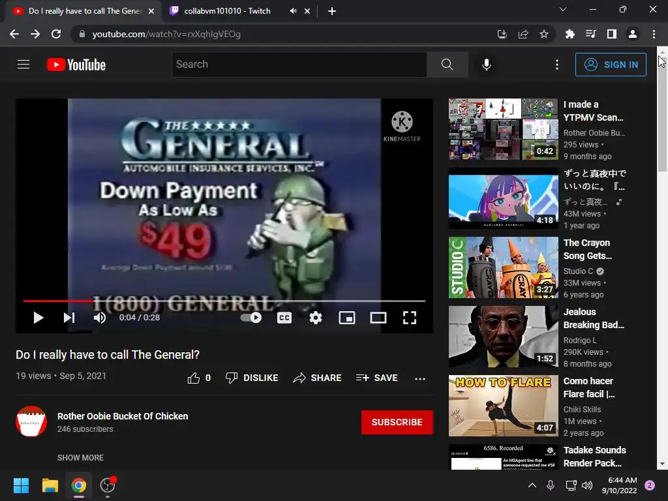This screenshot has height=501, width=668.
Task: Open the 'I made a YTPMV Scan' thumbnail
Action: [503, 129]
